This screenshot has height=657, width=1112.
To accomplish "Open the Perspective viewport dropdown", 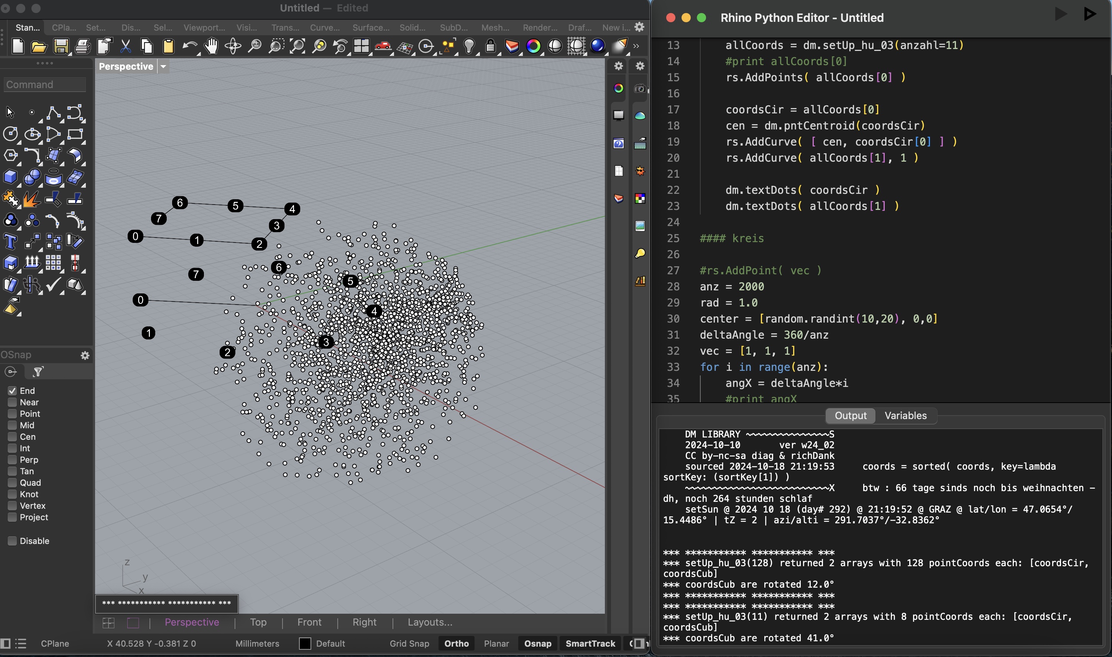I will coord(163,66).
